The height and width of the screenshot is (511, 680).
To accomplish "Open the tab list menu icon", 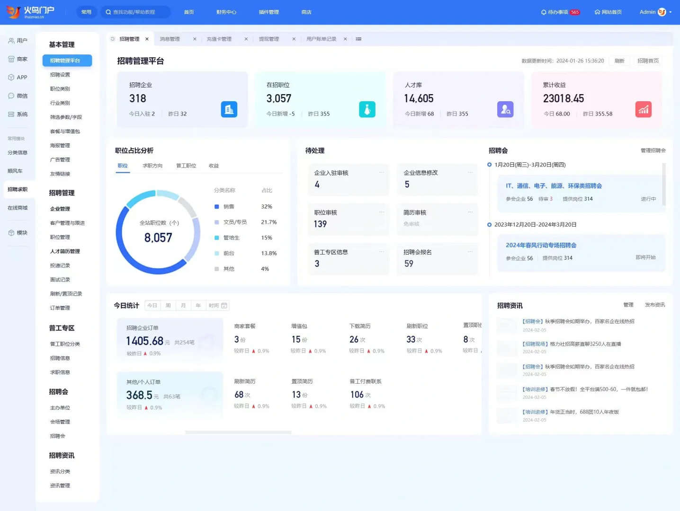I will pos(358,39).
